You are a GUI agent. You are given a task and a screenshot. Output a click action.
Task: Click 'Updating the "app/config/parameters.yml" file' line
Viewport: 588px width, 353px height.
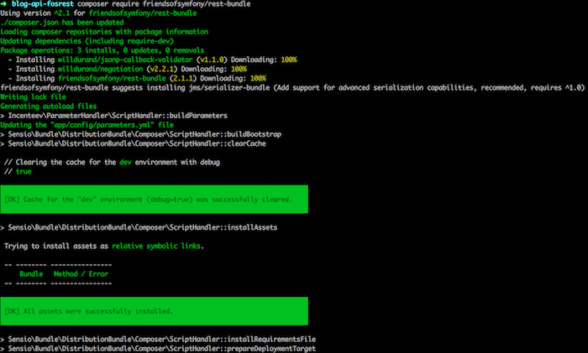click(87, 125)
